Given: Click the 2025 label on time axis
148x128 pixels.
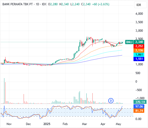Looking at the screenshot, I should [x=47, y=124].
